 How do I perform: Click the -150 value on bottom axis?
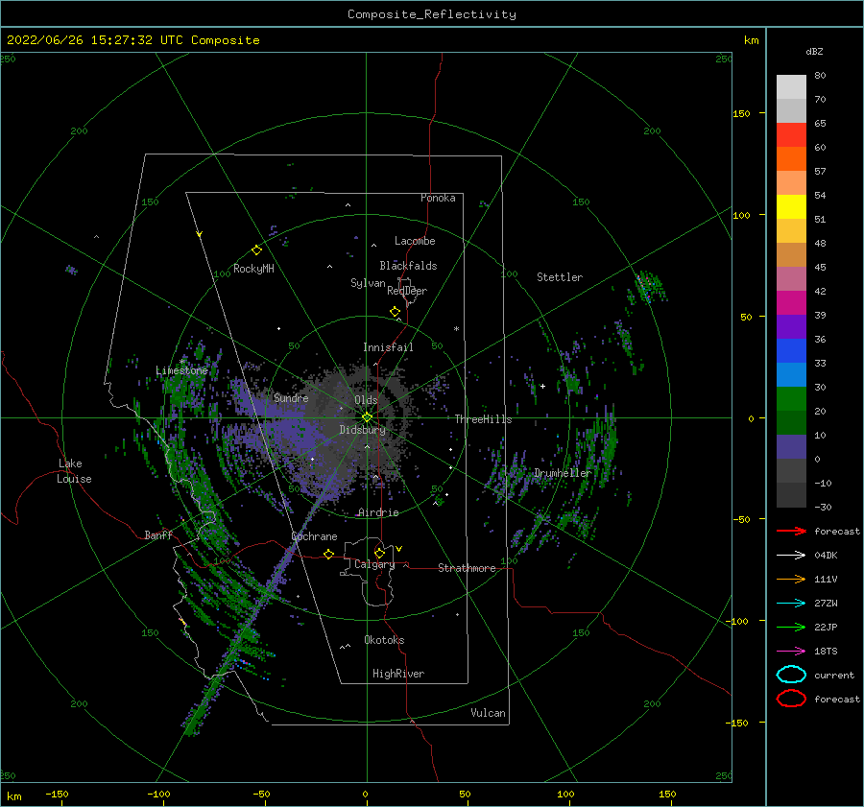pos(57,794)
